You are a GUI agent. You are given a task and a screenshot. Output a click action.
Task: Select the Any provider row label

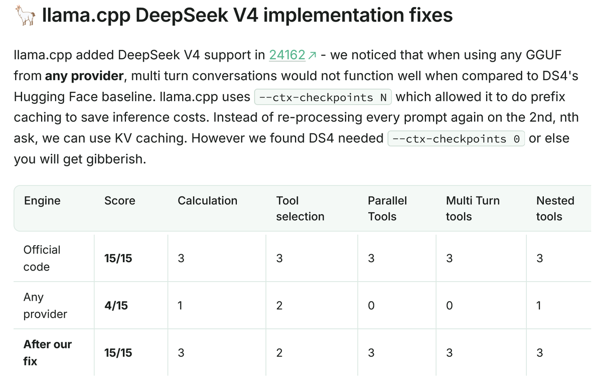click(45, 305)
